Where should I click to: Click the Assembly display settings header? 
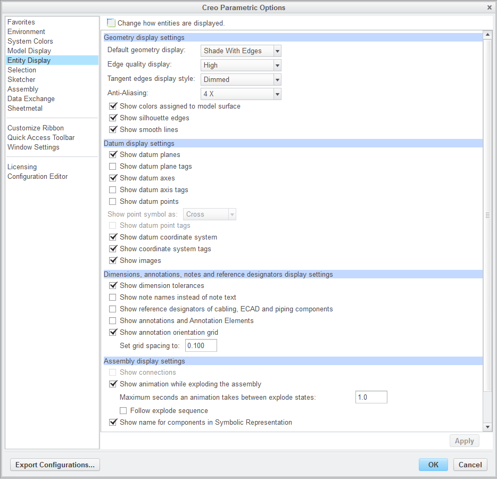coord(293,361)
